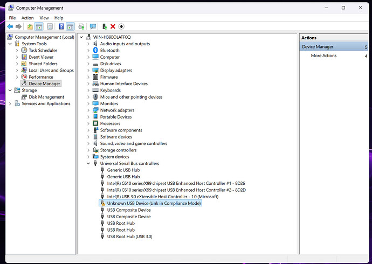Toggle the Show/Hide Action Pane toolbar icon

[x=70, y=26]
